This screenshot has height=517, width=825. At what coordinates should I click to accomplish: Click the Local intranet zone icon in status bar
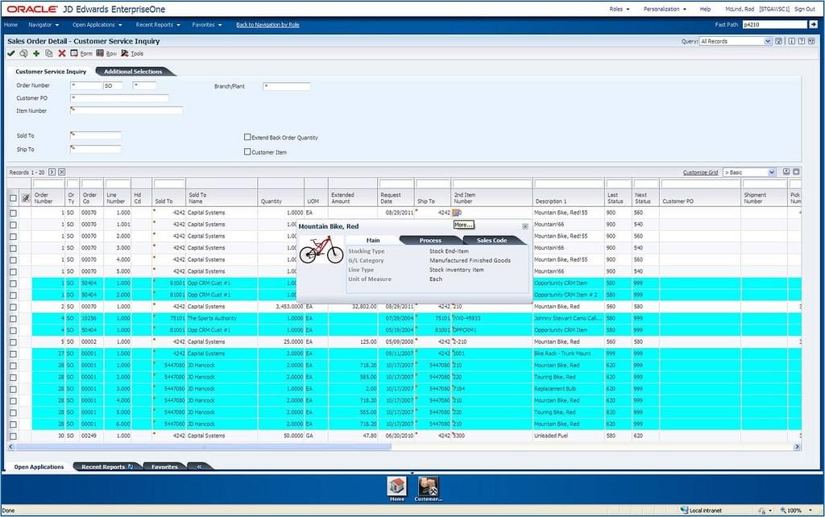[684, 511]
